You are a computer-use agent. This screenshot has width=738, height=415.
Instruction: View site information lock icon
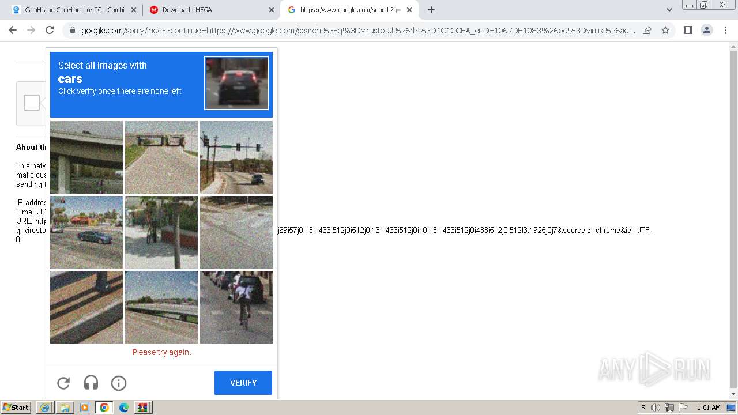click(x=73, y=31)
